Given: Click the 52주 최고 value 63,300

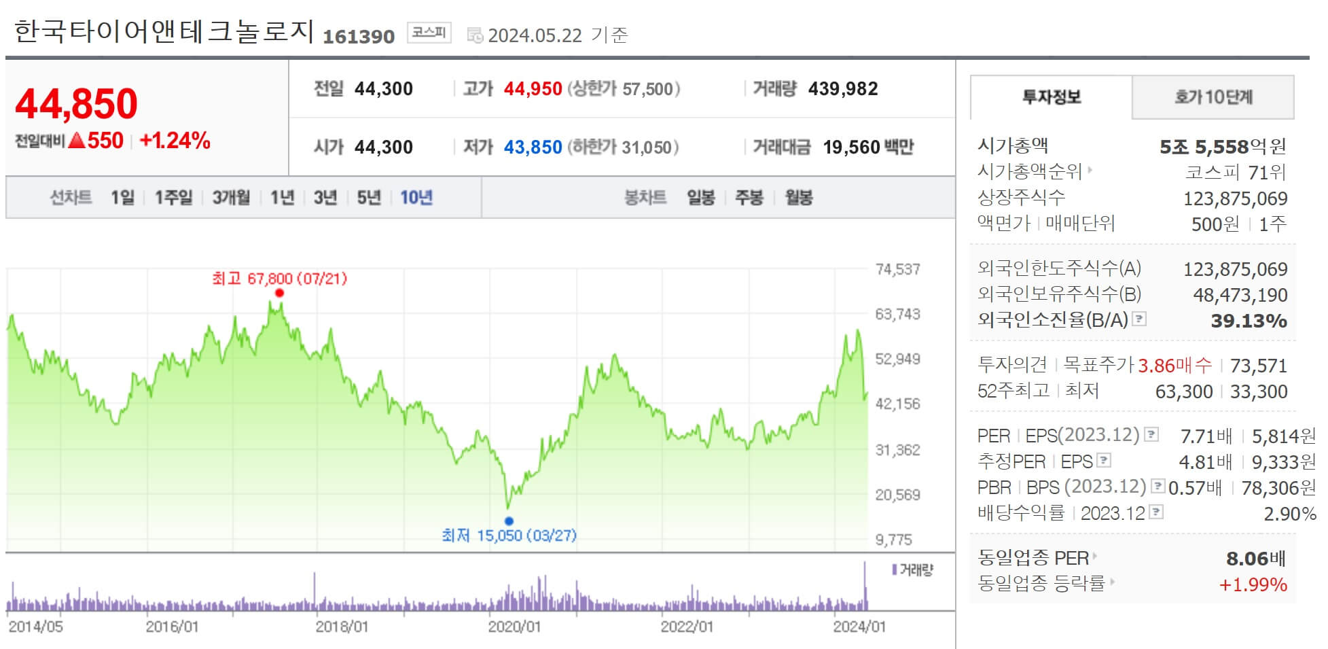Looking at the screenshot, I should pyautogui.click(x=1184, y=391).
